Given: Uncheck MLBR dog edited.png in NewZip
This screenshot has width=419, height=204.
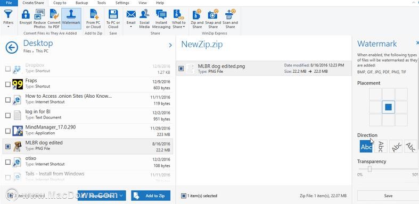Looking at the screenshot, I should click(181, 69).
